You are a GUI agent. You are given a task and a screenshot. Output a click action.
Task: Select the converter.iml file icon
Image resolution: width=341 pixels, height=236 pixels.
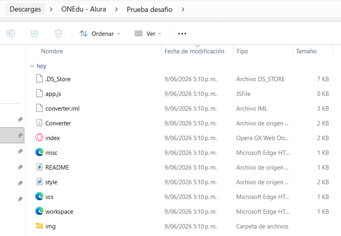pos(39,108)
